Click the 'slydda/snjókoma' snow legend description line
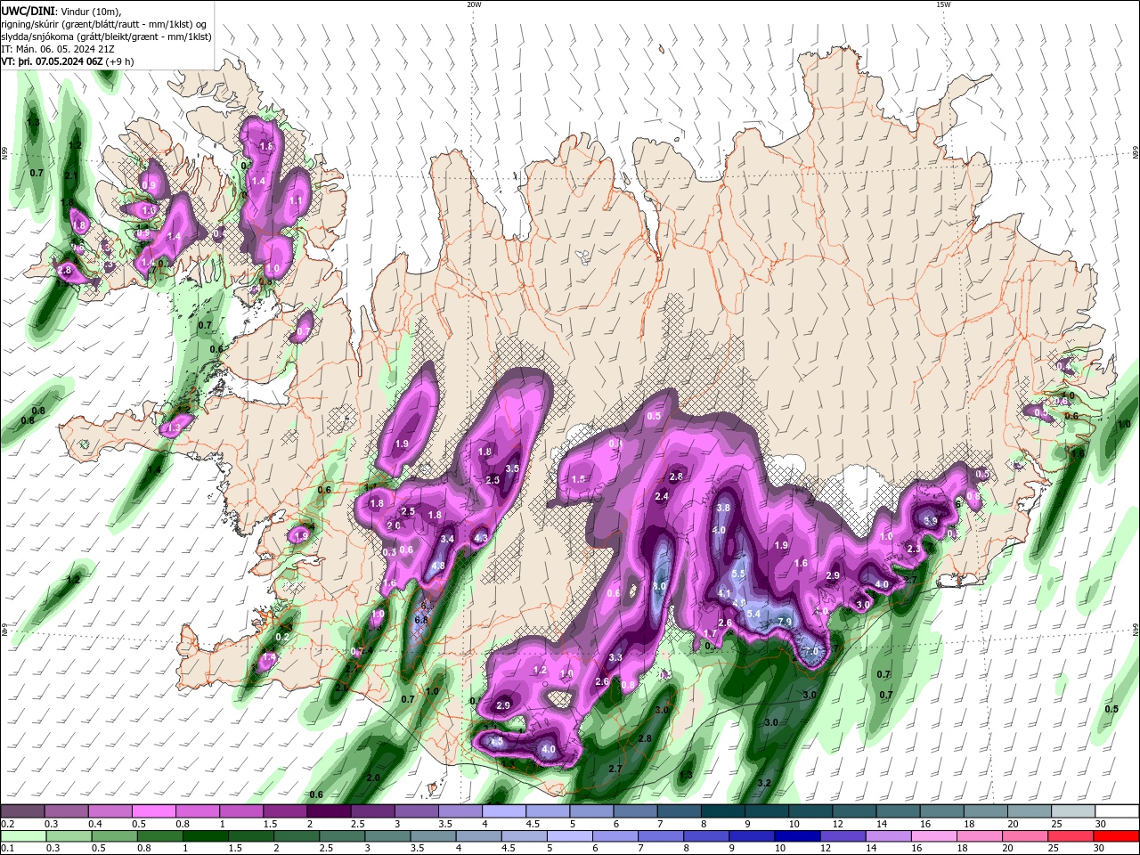The image size is (1140, 855). pos(106,37)
